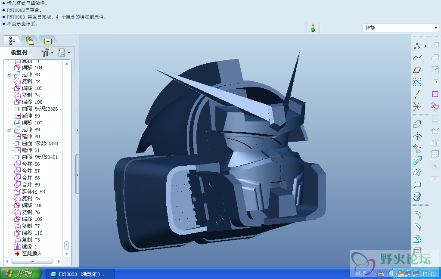
Task: Click the blue sketched curve tool
Action: pyautogui.click(x=417, y=82)
